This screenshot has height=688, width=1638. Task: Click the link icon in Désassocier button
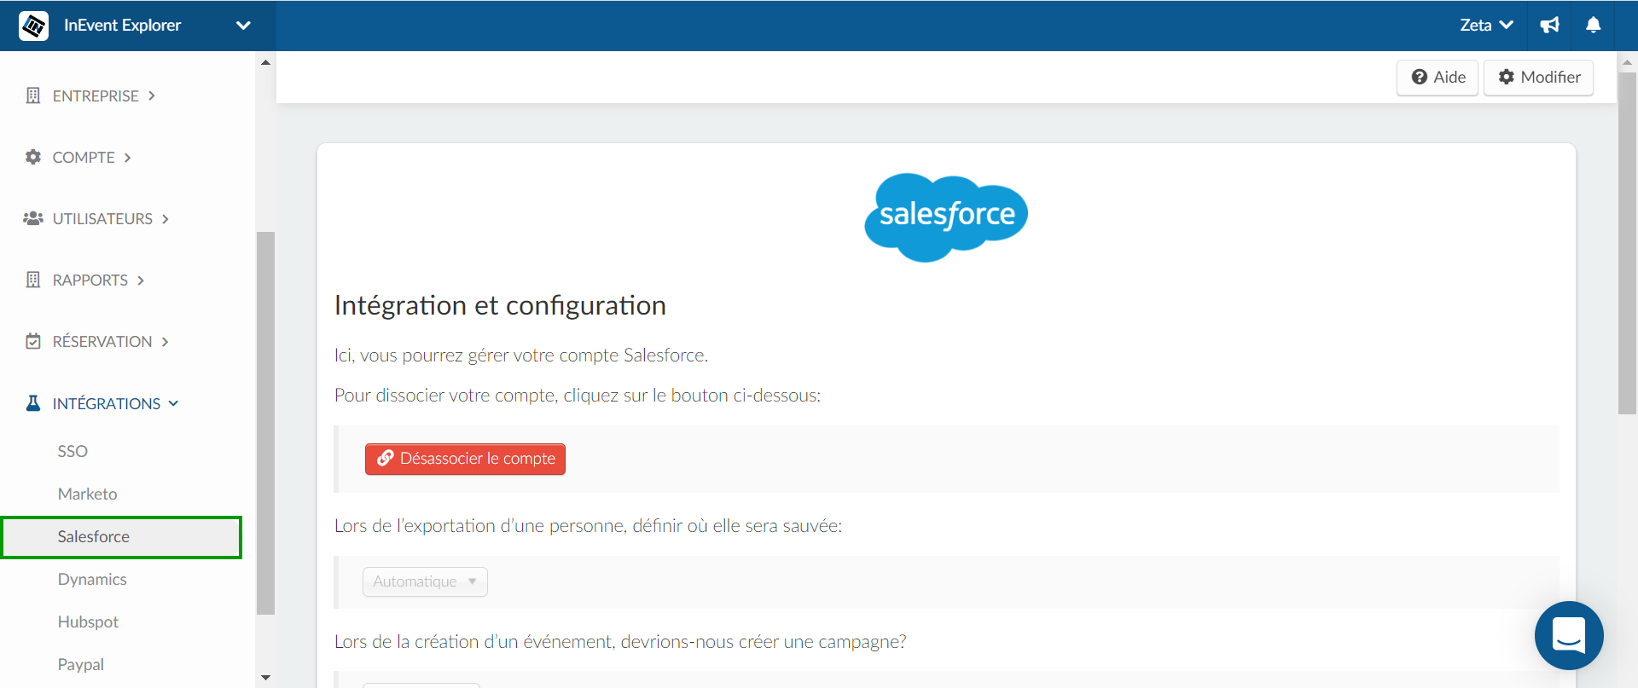tap(386, 458)
